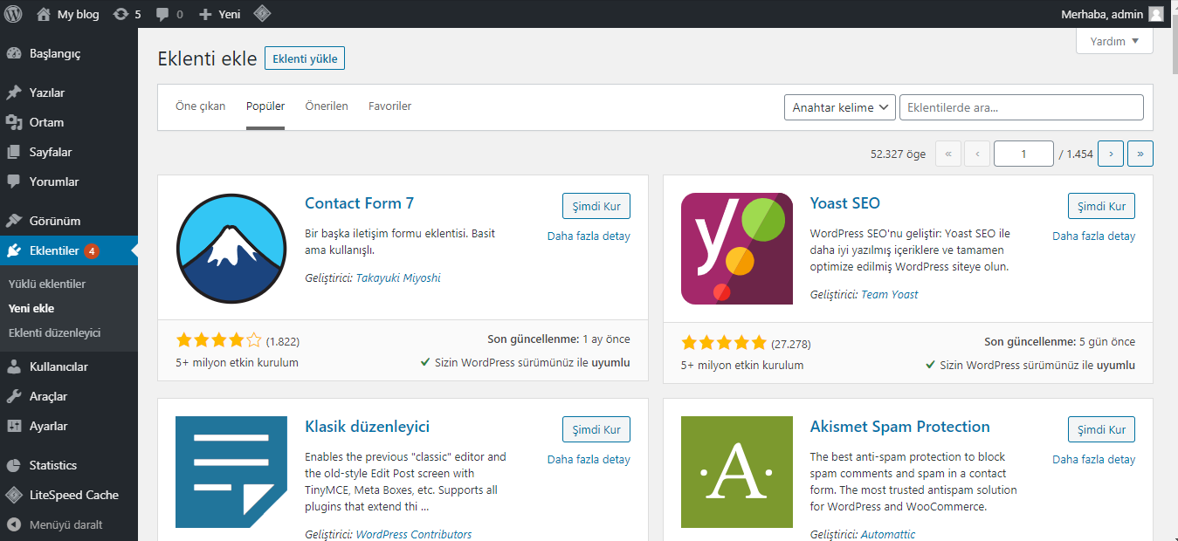1178x541 pixels.
Task: Open Contact Form 7 mountain logo
Action: (231, 249)
